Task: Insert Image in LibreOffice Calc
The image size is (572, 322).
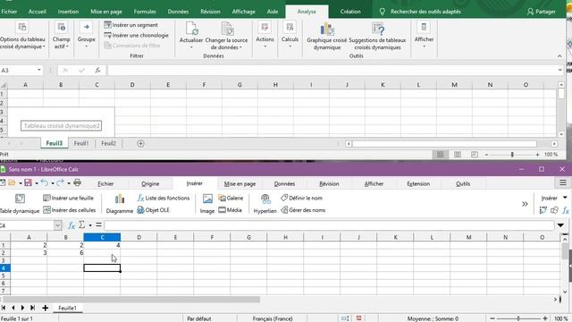Action: coord(207,204)
